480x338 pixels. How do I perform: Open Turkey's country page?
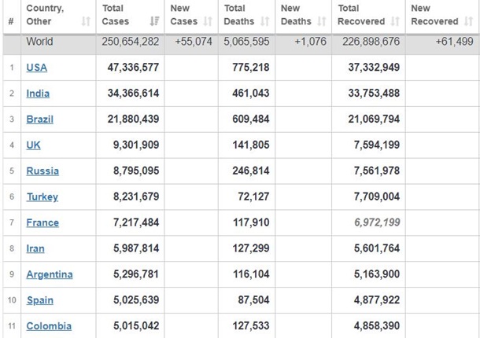tap(42, 197)
